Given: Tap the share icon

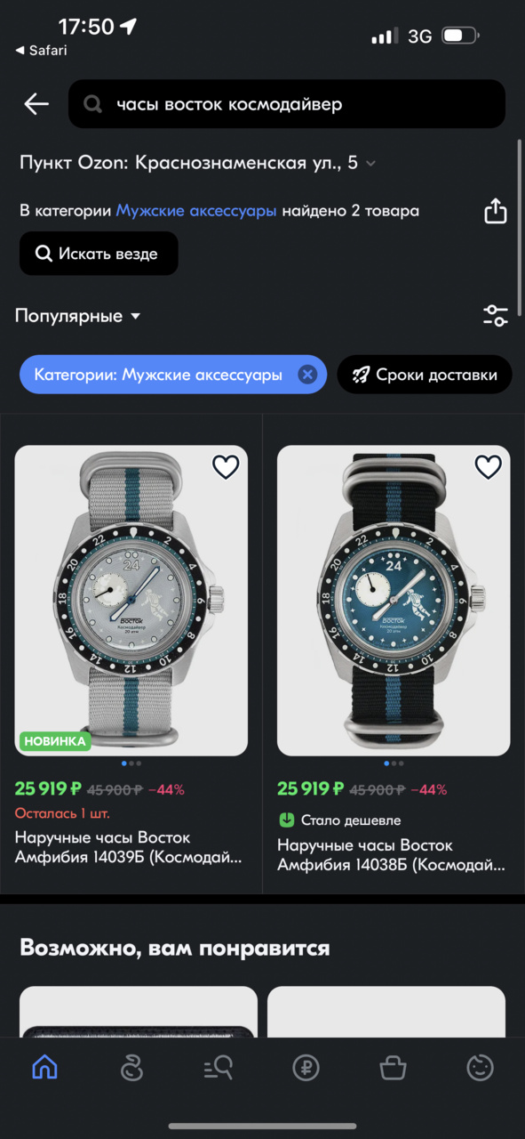Looking at the screenshot, I should click(x=496, y=211).
